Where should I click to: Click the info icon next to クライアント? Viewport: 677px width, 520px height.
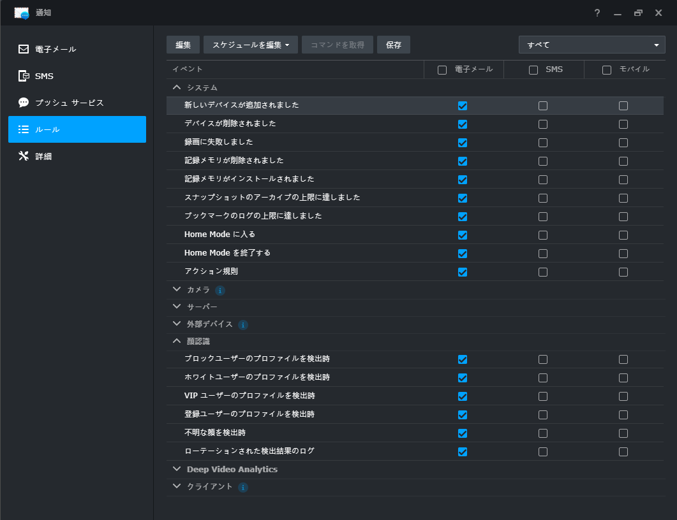pyautogui.click(x=243, y=487)
